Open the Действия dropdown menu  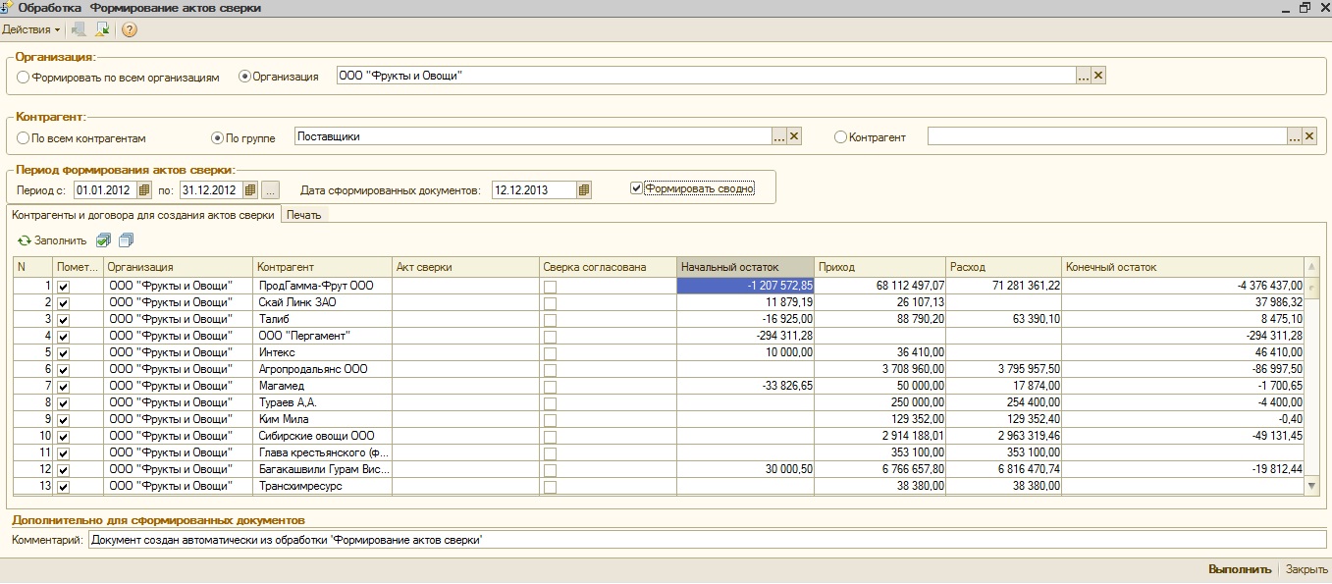click(31, 29)
